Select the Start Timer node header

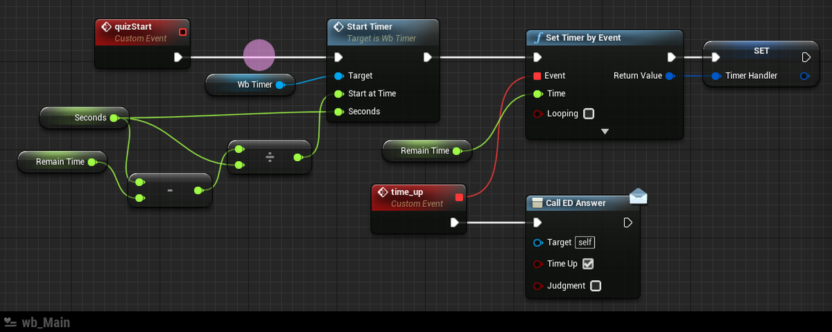click(x=383, y=33)
